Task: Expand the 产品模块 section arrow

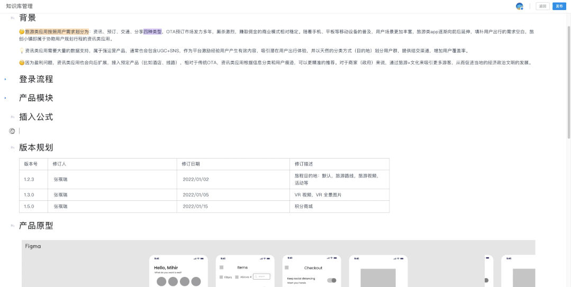Action: tap(5, 98)
